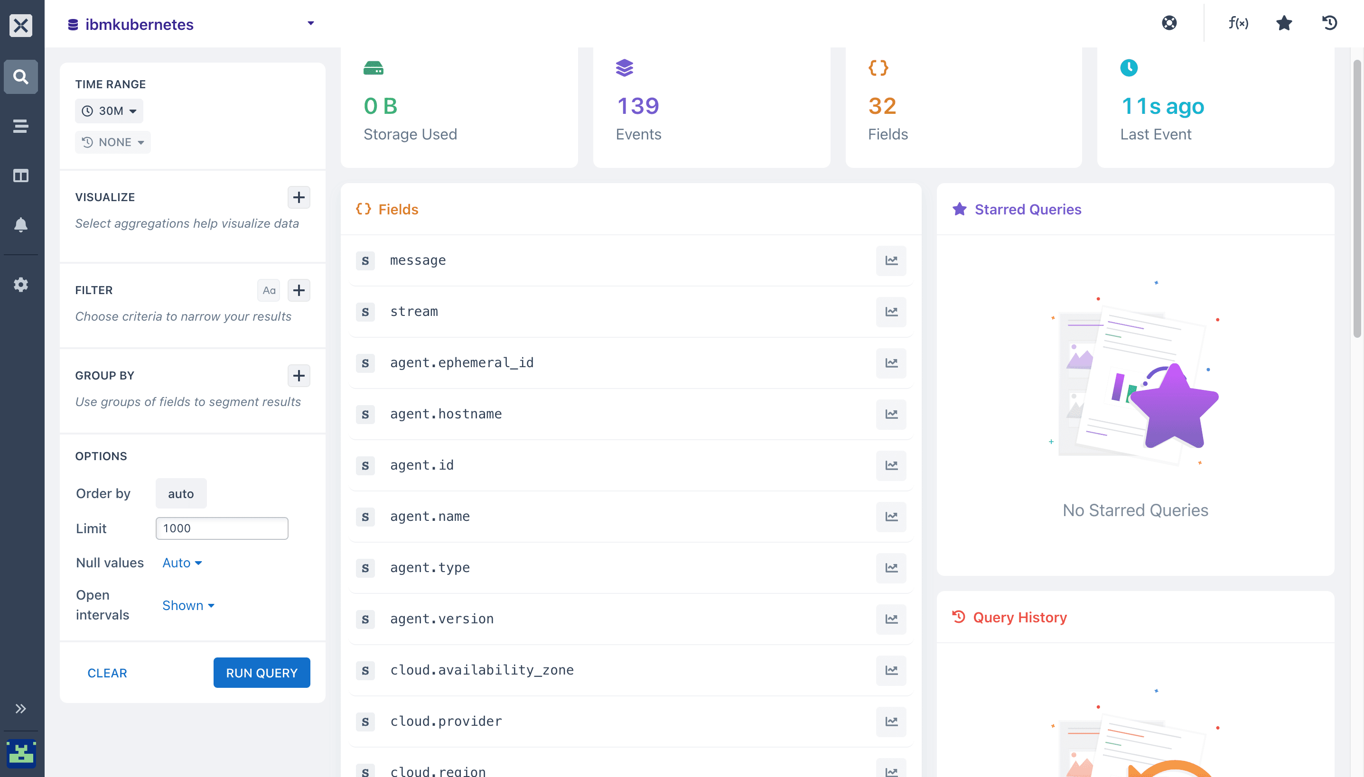Open the help lifebuoy icon
Viewport: 1364px width, 777px height.
(1169, 23)
